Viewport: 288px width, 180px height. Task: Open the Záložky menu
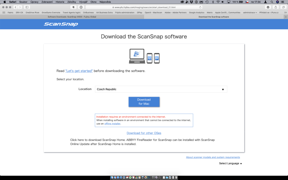[72, 2]
